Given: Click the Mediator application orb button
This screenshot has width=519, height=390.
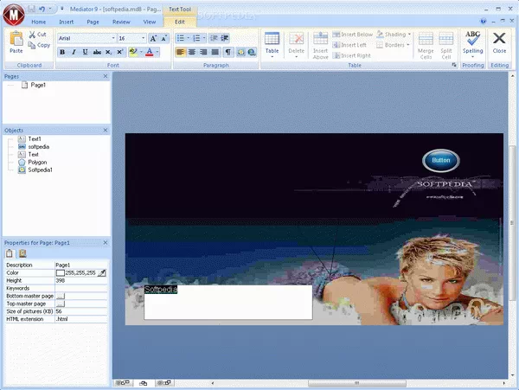Looking at the screenshot, I should [x=12, y=15].
